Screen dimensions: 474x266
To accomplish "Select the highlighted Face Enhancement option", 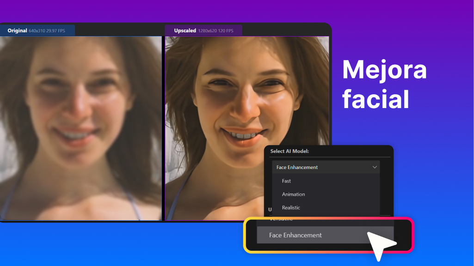I will tap(295, 235).
